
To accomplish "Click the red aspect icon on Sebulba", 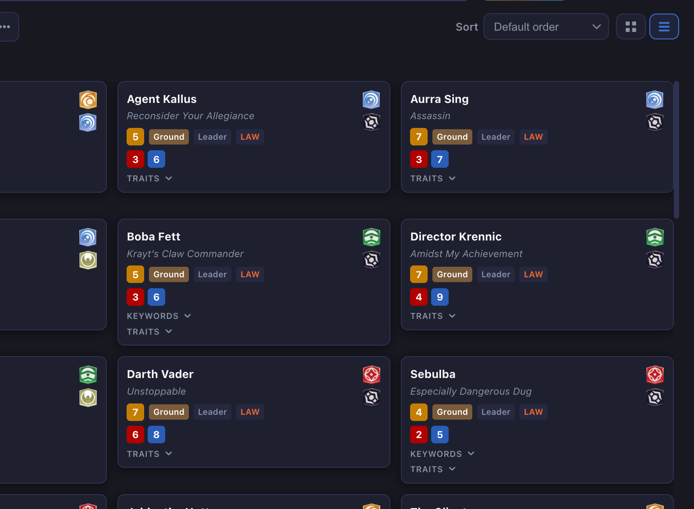I will (655, 375).
